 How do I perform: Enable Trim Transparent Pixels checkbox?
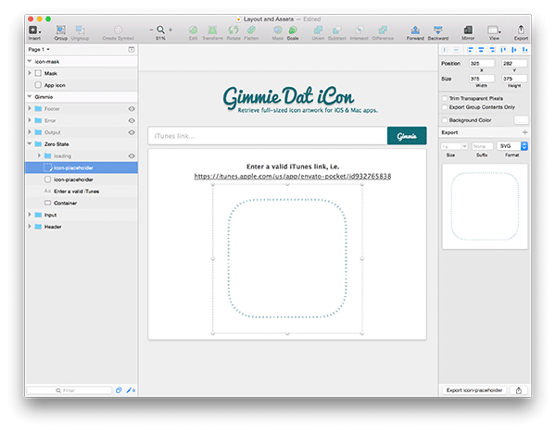tap(444, 97)
